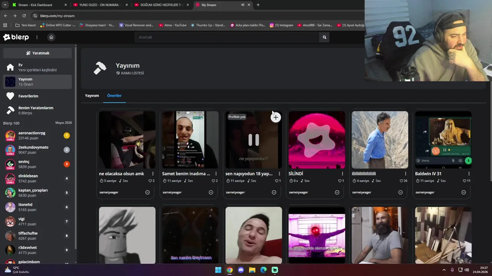Play the SİLİNDİ pink thumbnail
The width and height of the screenshot is (492, 276).
(x=317, y=140)
